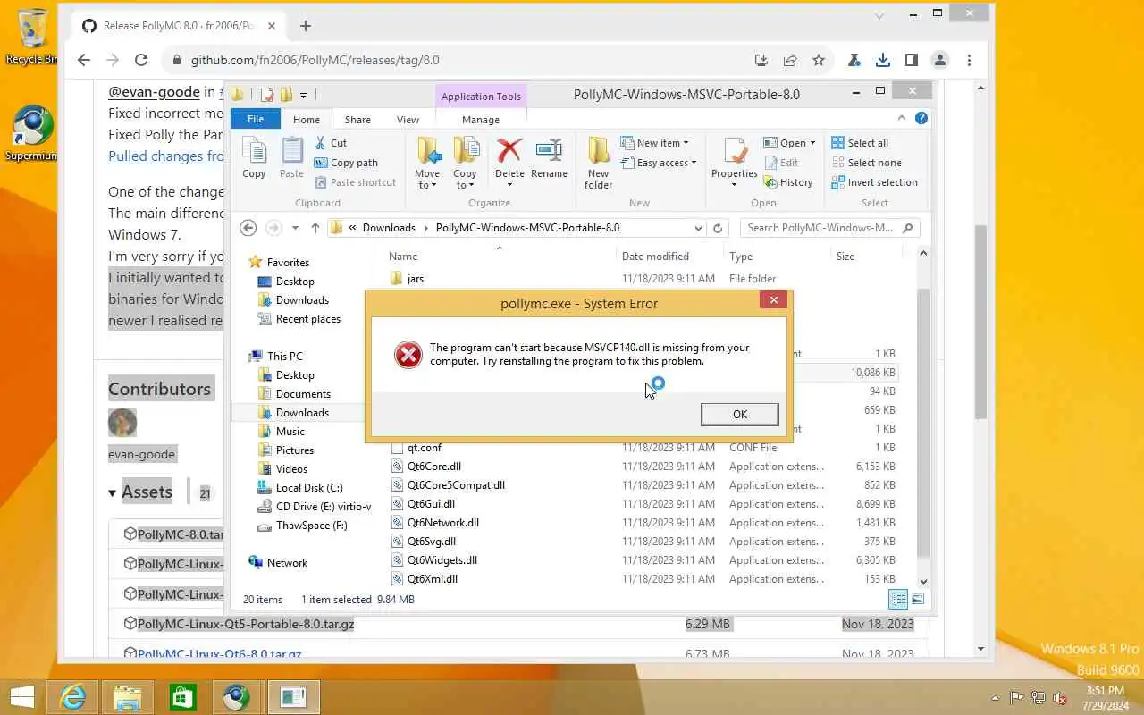
Task: Select the Qt6Gui.dll file
Action: tap(431, 504)
